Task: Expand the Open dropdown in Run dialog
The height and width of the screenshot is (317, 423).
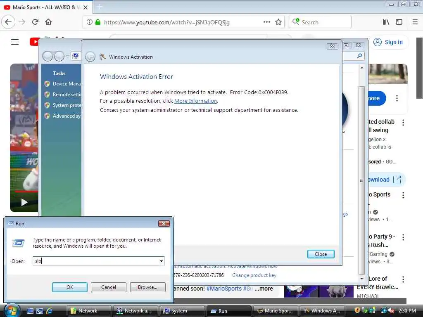Action: [x=161, y=261]
